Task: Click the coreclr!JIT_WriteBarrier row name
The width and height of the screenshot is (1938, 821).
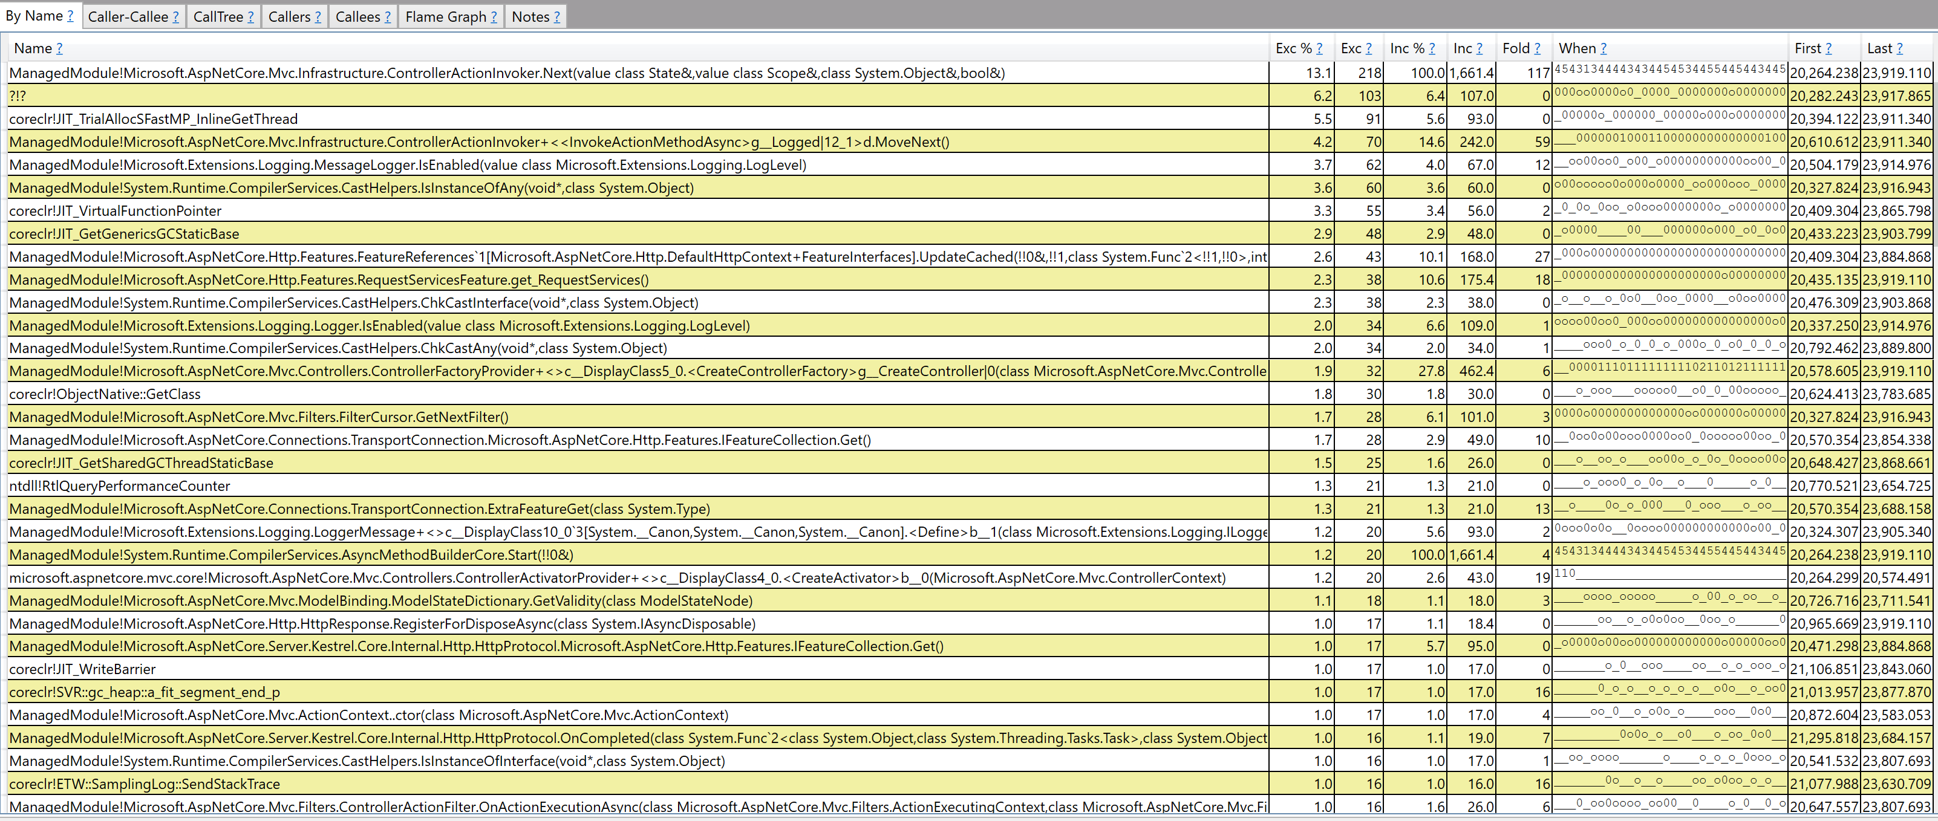Action: point(82,669)
